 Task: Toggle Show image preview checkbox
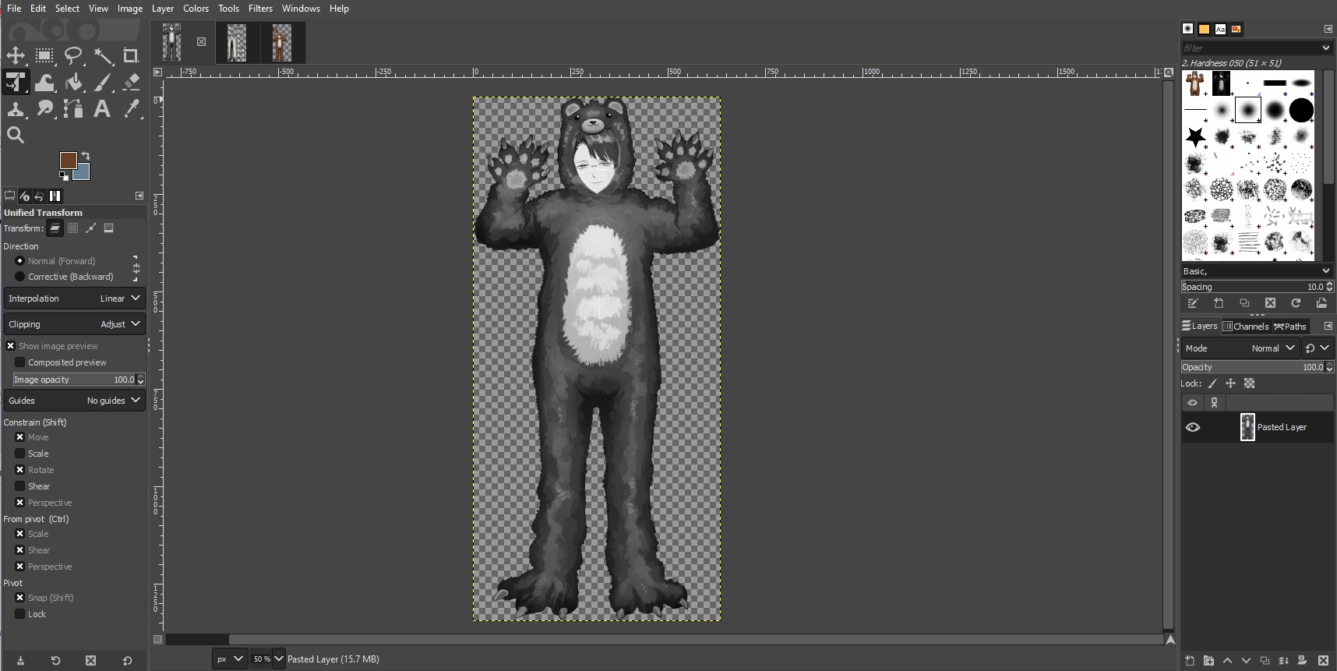pos(11,346)
